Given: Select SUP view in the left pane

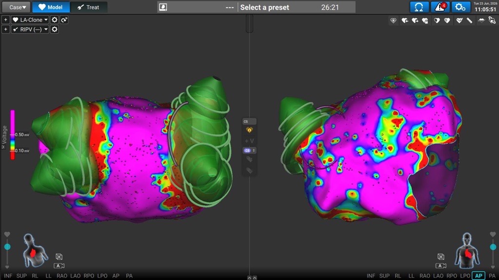Looking at the screenshot, I should point(21,276).
